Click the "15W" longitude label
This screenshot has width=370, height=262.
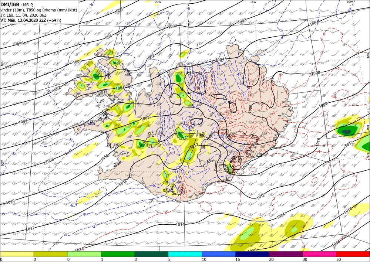253,1
